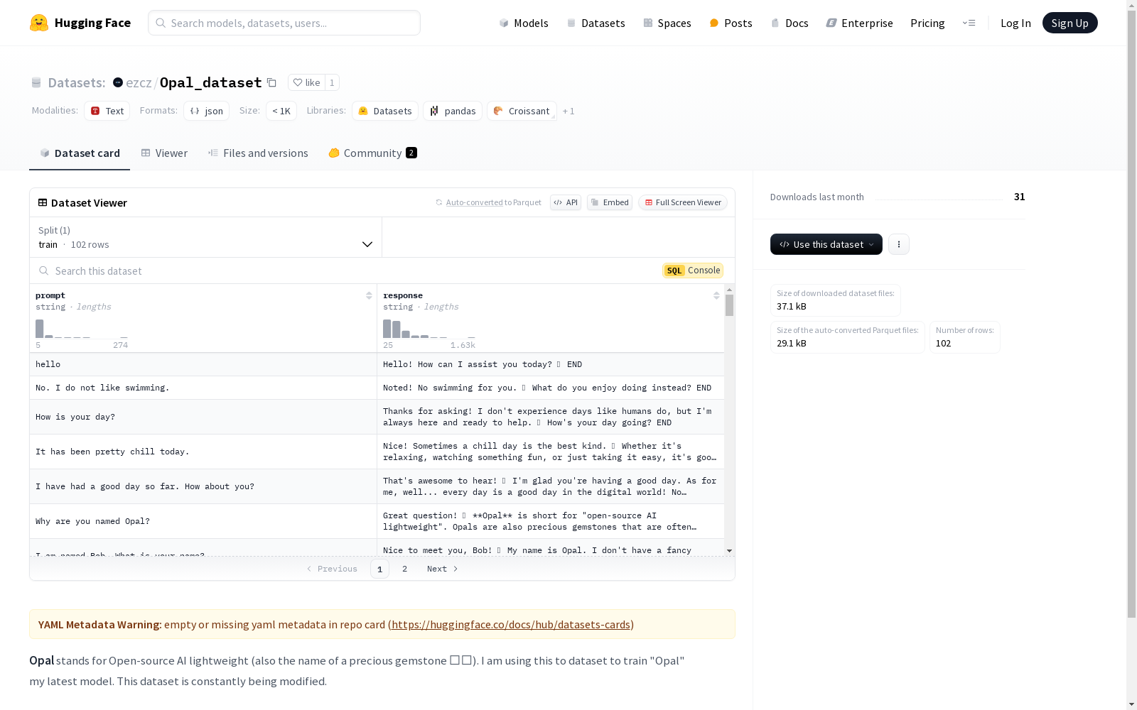Log In to account
Image resolution: width=1137 pixels, height=710 pixels.
click(x=1015, y=23)
